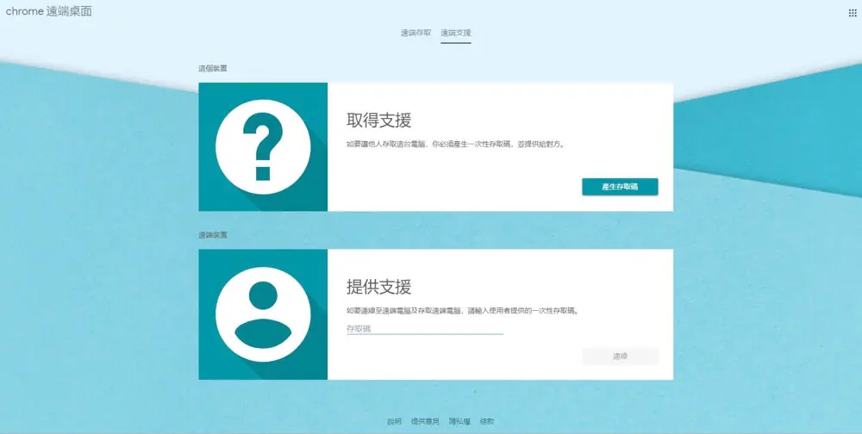Viewport: 862px width, 434px height.
Task: Click the 提供支援 heading
Action: tap(378, 287)
